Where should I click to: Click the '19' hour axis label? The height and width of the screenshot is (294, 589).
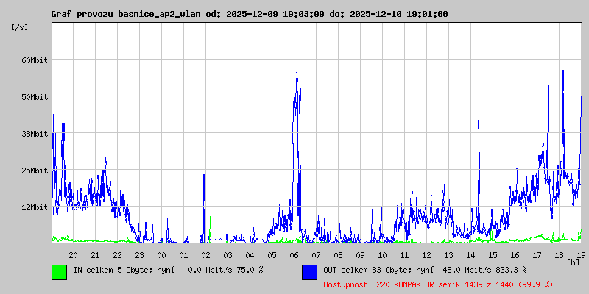tap(581, 255)
